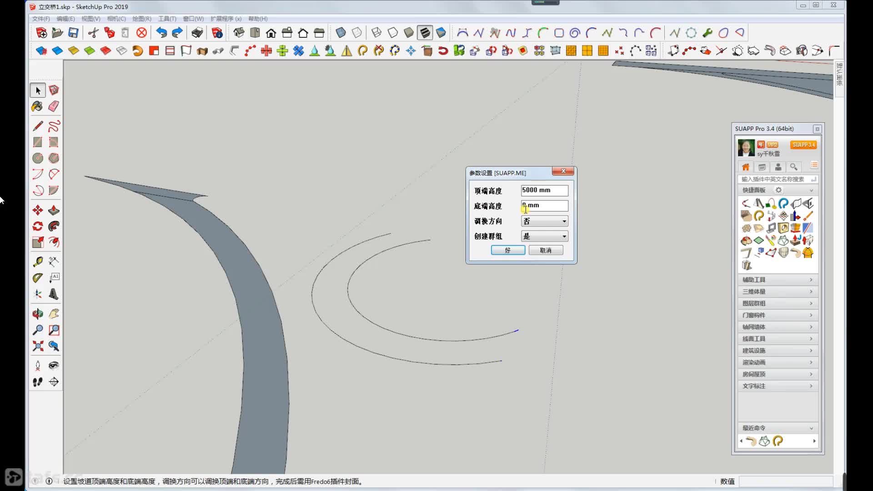
Task: Expand 图层群组 section
Action: click(778, 303)
